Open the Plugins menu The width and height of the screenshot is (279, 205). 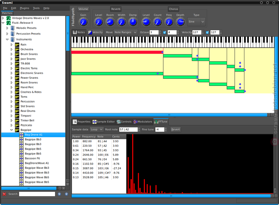pos(24,8)
